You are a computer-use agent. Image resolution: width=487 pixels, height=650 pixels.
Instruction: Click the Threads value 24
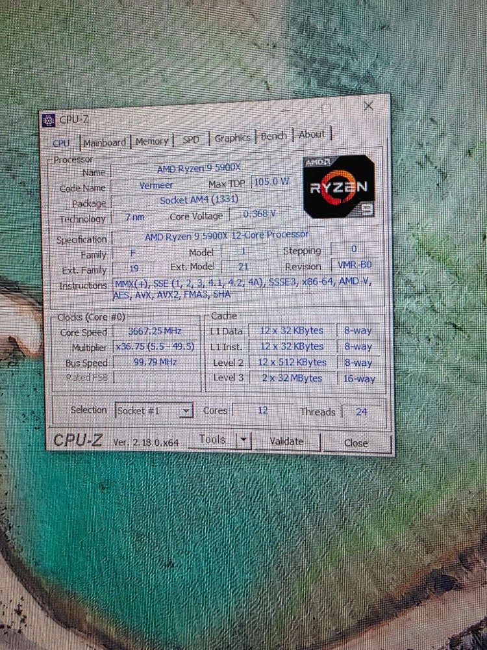click(362, 411)
